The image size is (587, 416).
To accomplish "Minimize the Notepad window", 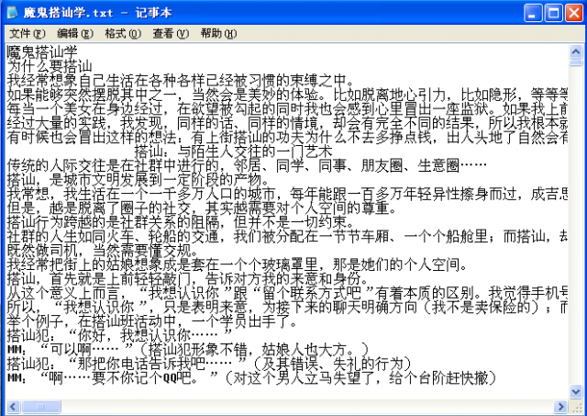I will (x=531, y=13).
